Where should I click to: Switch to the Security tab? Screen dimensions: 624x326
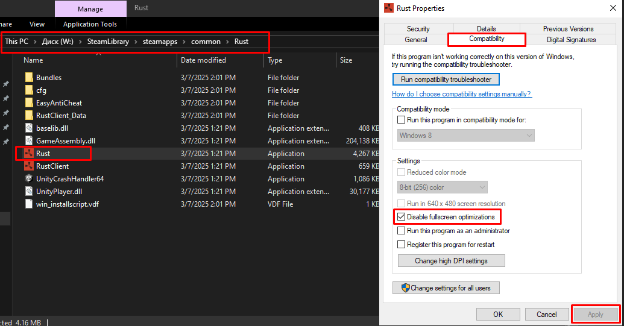pyautogui.click(x=418, y=29)
